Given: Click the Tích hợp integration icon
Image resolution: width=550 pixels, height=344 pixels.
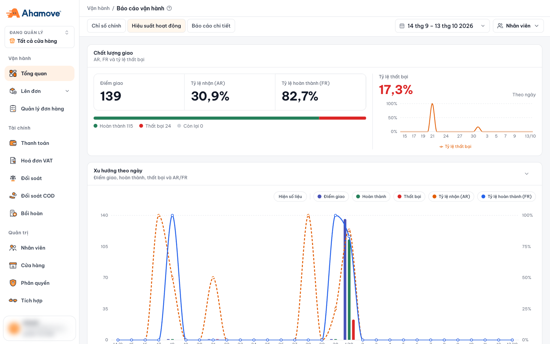Looking at the screenshot, I should (13, 300).
